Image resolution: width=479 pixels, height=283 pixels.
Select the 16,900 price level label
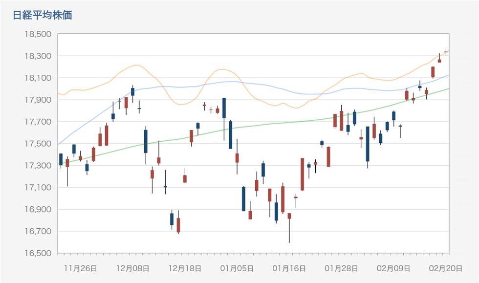click(x=38, y=210)
